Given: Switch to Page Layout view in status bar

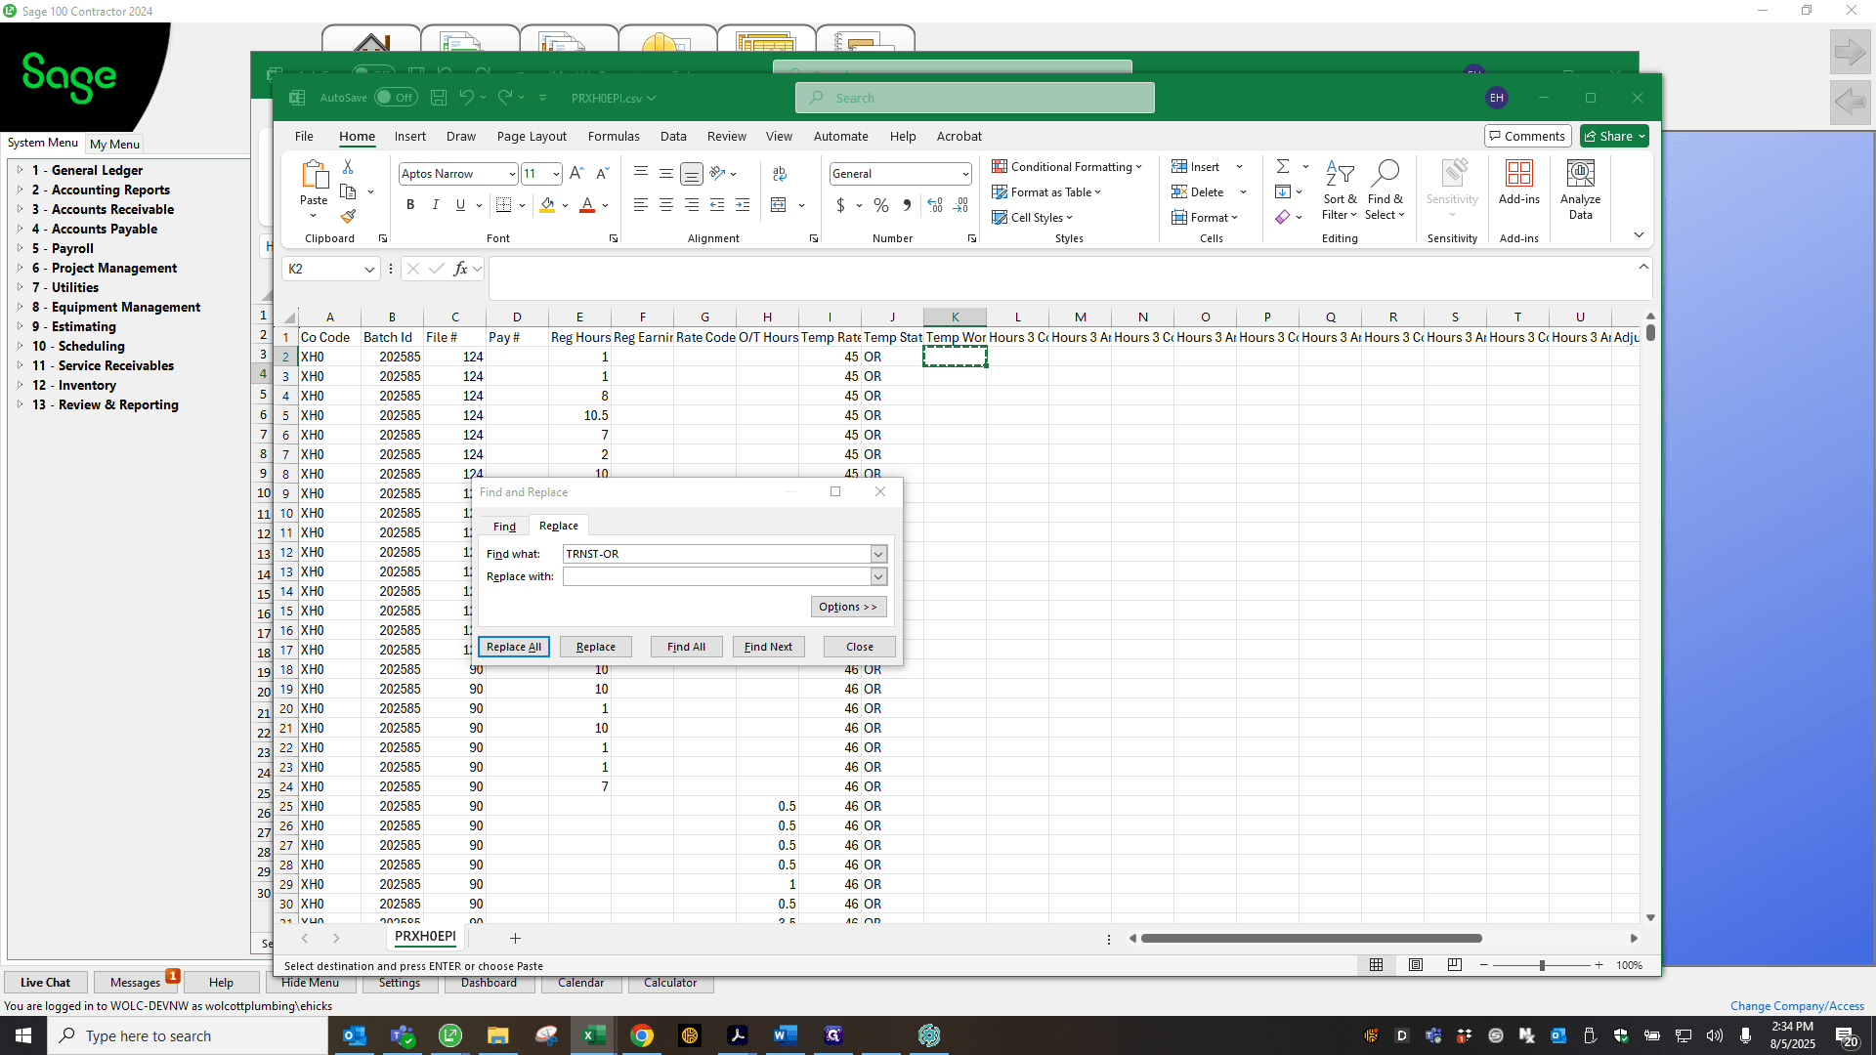Looking at the screenshot, I should (1416, 965).
